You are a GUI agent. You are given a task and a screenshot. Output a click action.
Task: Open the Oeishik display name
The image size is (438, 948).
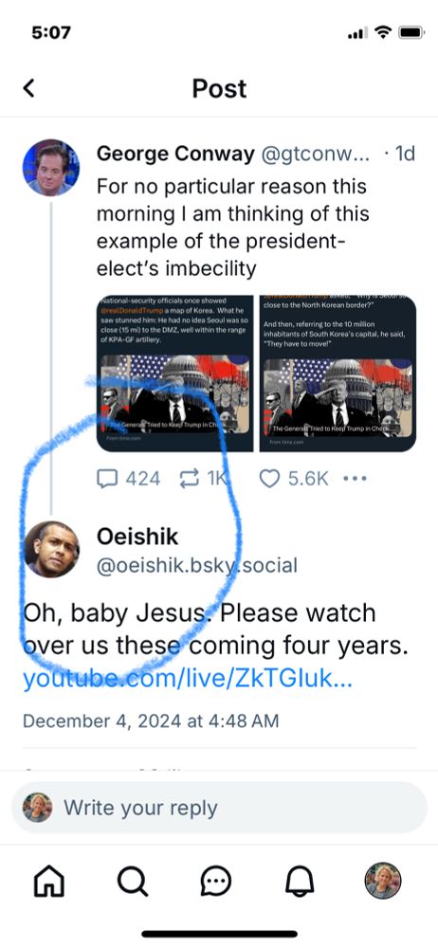pos(137,536)
